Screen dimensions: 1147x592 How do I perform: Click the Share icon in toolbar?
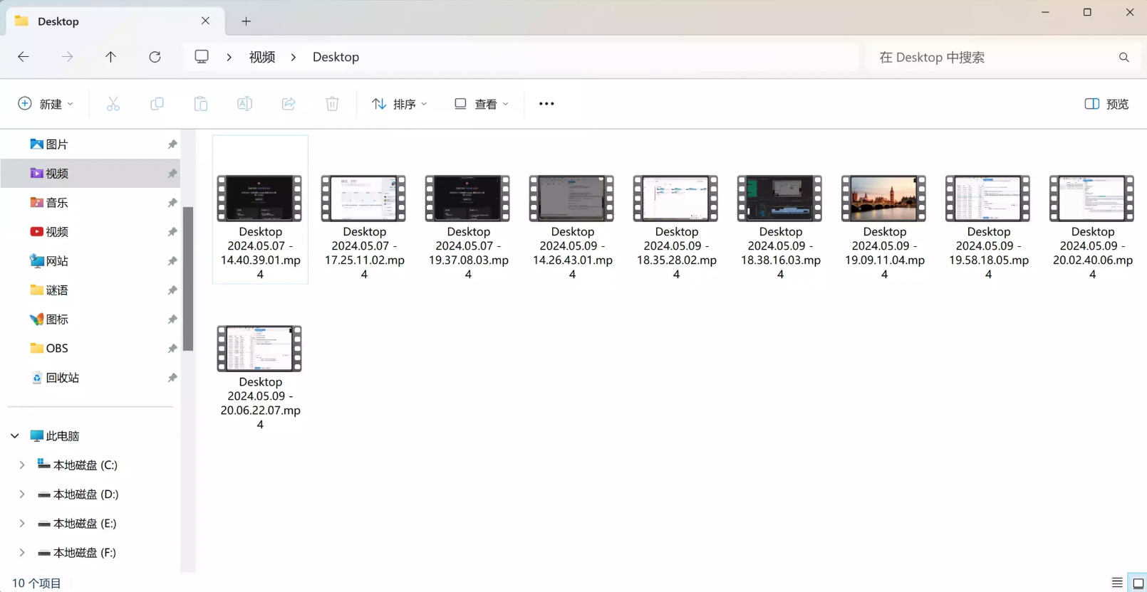coord(289,104)
